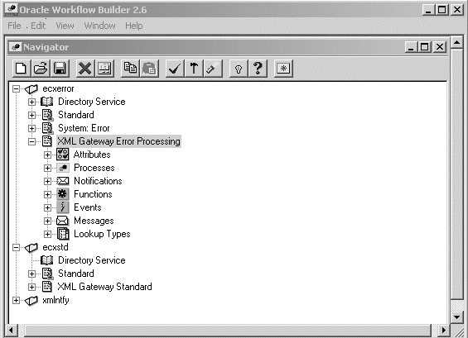Minimize the Navigator window
Image resolution: width=468 pixels, height=338 pixels.
[x=412, y=47]
